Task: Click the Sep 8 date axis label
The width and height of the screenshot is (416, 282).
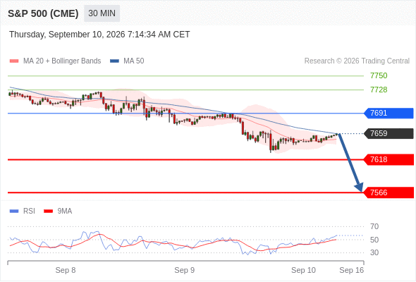Action: click(66, 270)
